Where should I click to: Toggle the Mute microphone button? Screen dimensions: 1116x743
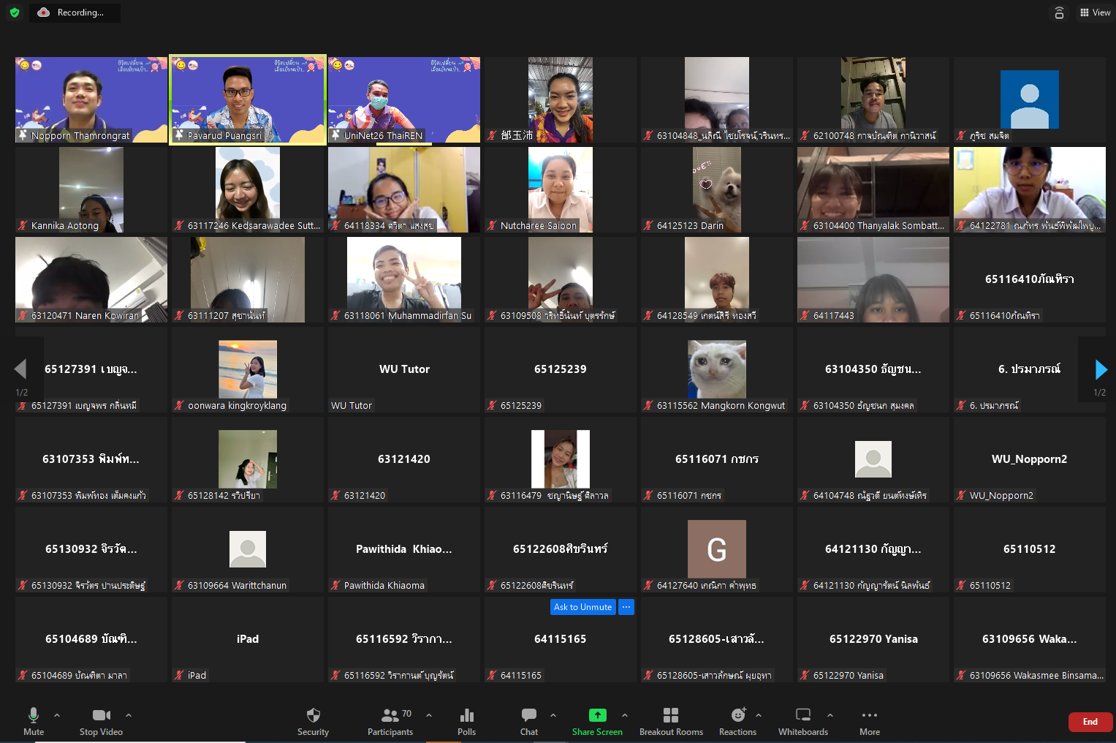pyautogui.click(x=34, y=721)
